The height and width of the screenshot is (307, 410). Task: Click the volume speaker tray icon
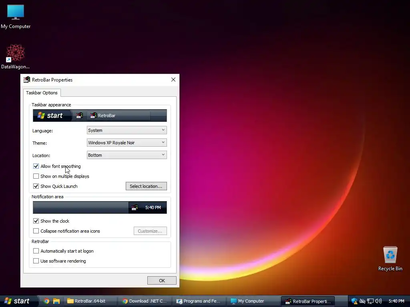[x=378, y=301]
